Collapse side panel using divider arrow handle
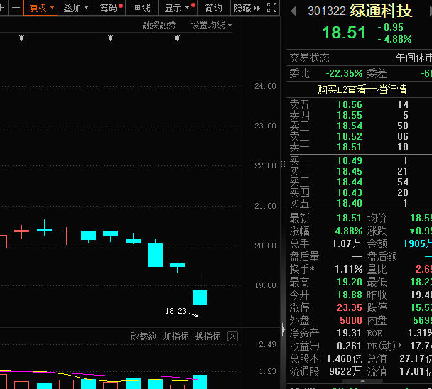 coord(283,330)
